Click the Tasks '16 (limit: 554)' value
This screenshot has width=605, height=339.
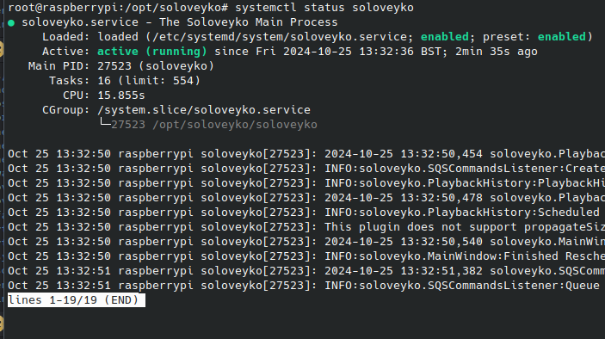149,81
